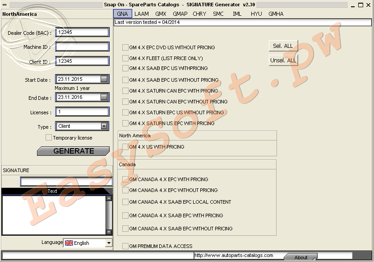
Task: Enable GM 4.X SATURN CAN EPC WITHOUT PRICING
Action: point(125,102)
